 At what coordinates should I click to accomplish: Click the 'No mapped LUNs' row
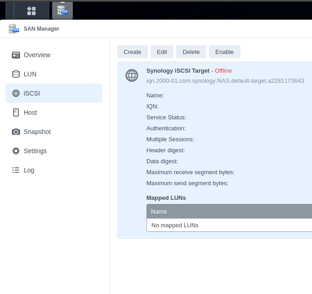point(229,225)
